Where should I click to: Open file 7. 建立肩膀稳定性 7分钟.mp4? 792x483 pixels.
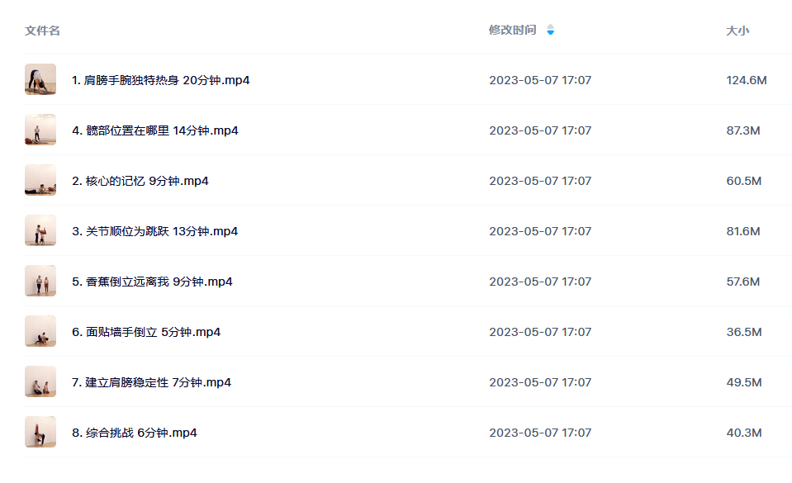151,382
